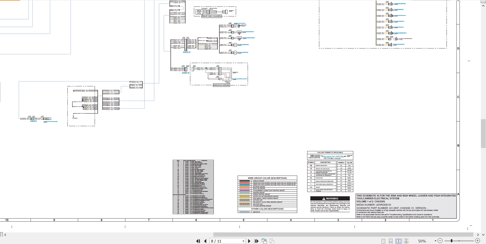Image resolution: width=486 pixels, height=244 pixels.
Task: Switch to continuous page layout
Action: coord(391,241)
